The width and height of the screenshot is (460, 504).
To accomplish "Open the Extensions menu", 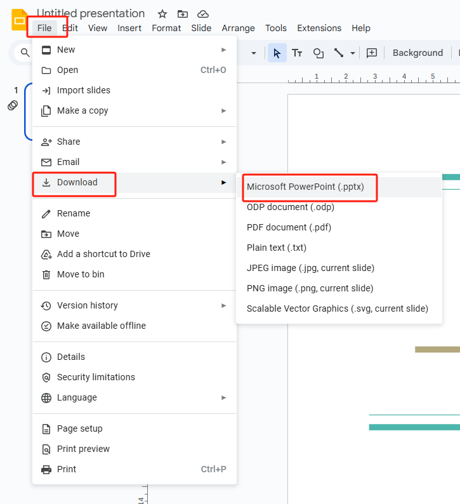I will (319, 28).
